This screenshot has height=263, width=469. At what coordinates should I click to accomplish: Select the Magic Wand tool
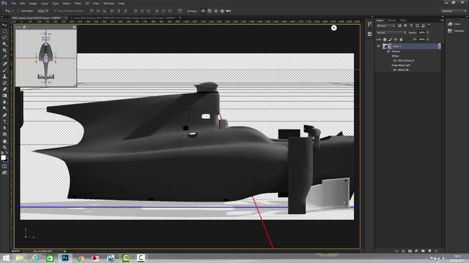[5, 44]
